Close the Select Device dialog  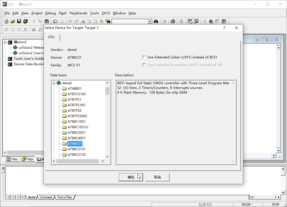[237, 28]
